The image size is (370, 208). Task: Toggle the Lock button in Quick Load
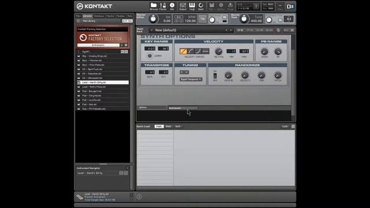(x=285, y=127)
